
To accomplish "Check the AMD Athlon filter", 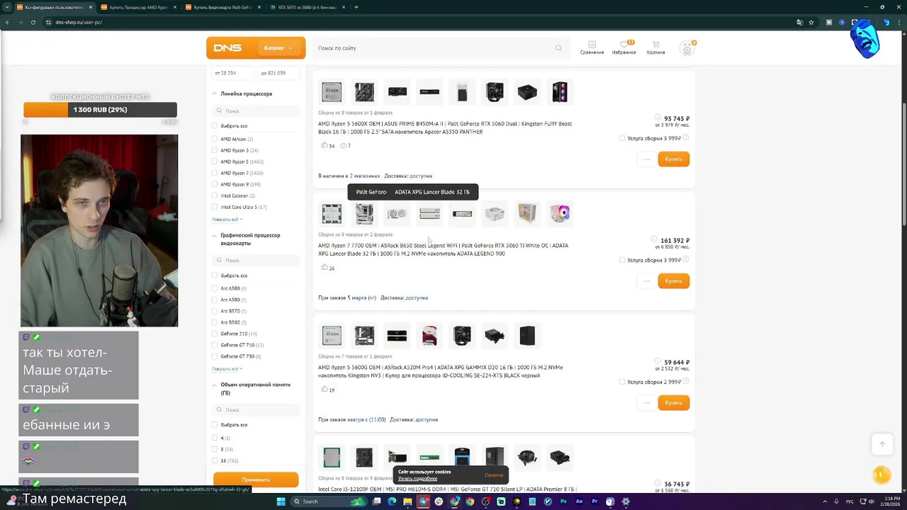I will pyautogui.click(x=215, y=139).
